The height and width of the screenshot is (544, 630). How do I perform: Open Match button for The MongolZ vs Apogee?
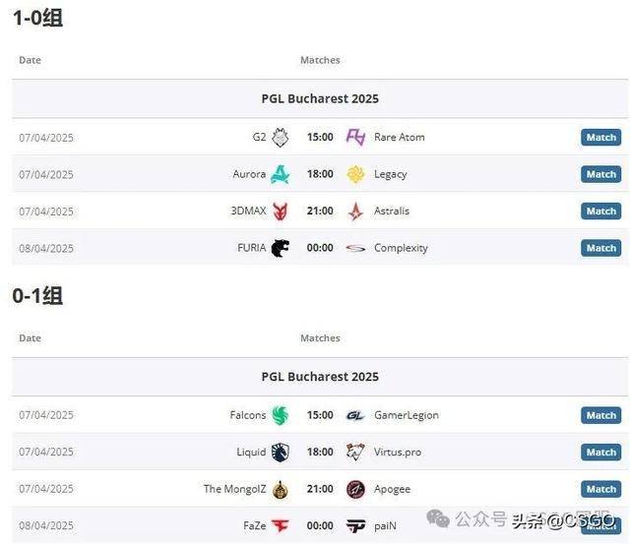(601, 489)
